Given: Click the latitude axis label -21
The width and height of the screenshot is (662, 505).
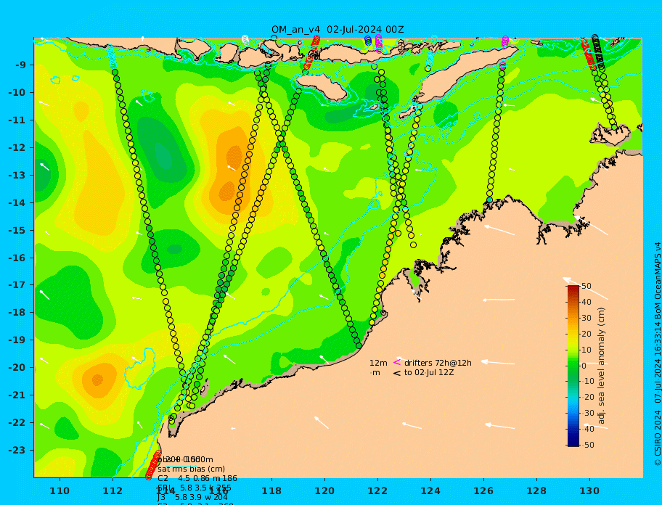Looking at the screenshot, I should (x=17, y=395).
